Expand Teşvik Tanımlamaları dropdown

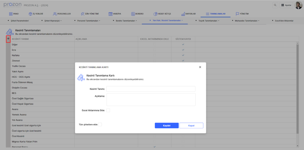(209, 21)
